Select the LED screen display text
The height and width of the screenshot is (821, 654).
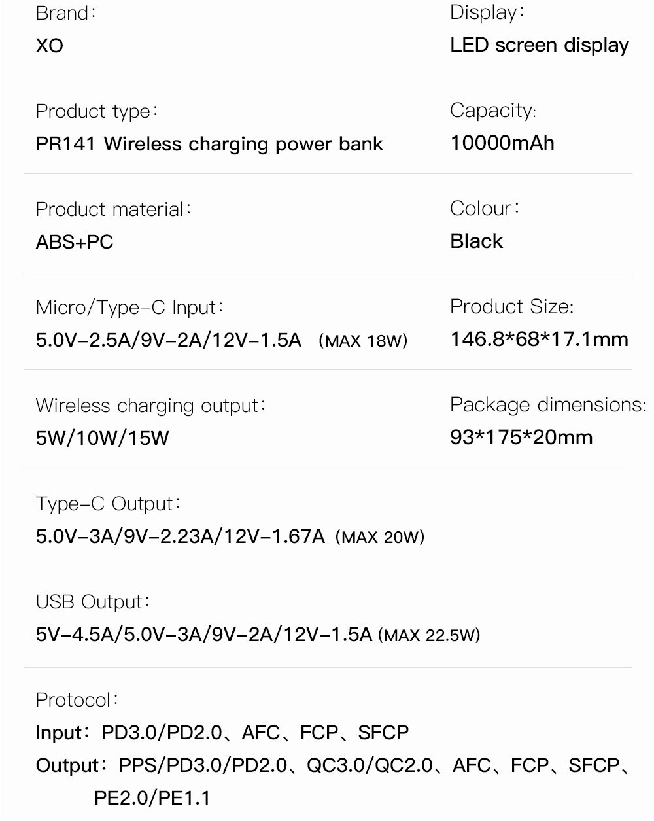coord(540,45)
